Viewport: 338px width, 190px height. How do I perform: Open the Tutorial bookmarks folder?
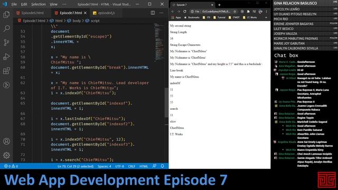point(219,17)
